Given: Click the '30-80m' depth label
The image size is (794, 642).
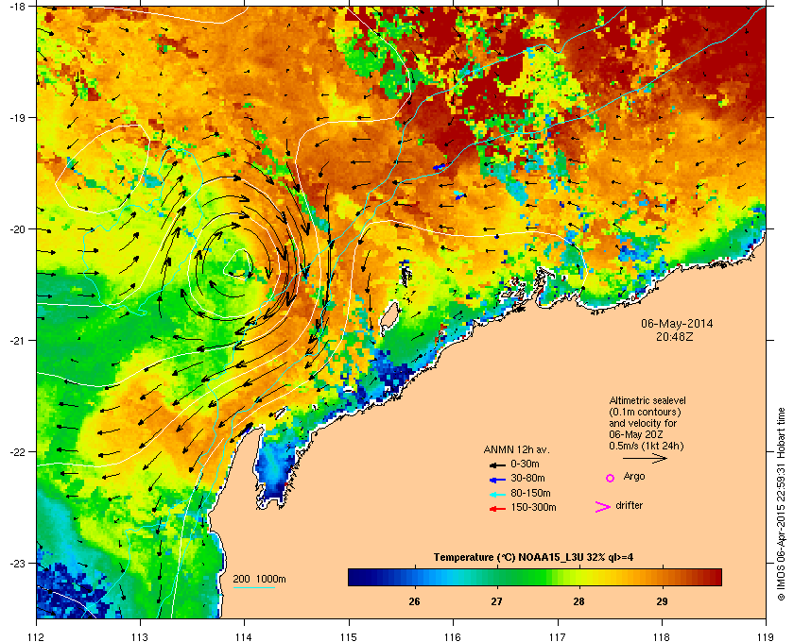Looking at the screenshot, I should click(x=527, y=478).
